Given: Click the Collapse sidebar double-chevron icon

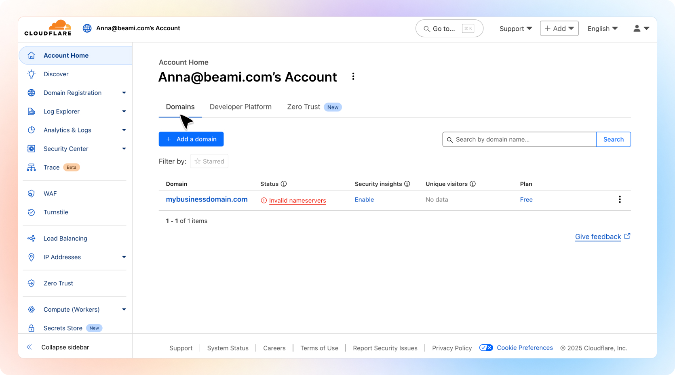Looking at the screenshot, I should click(x=29, y=347).
